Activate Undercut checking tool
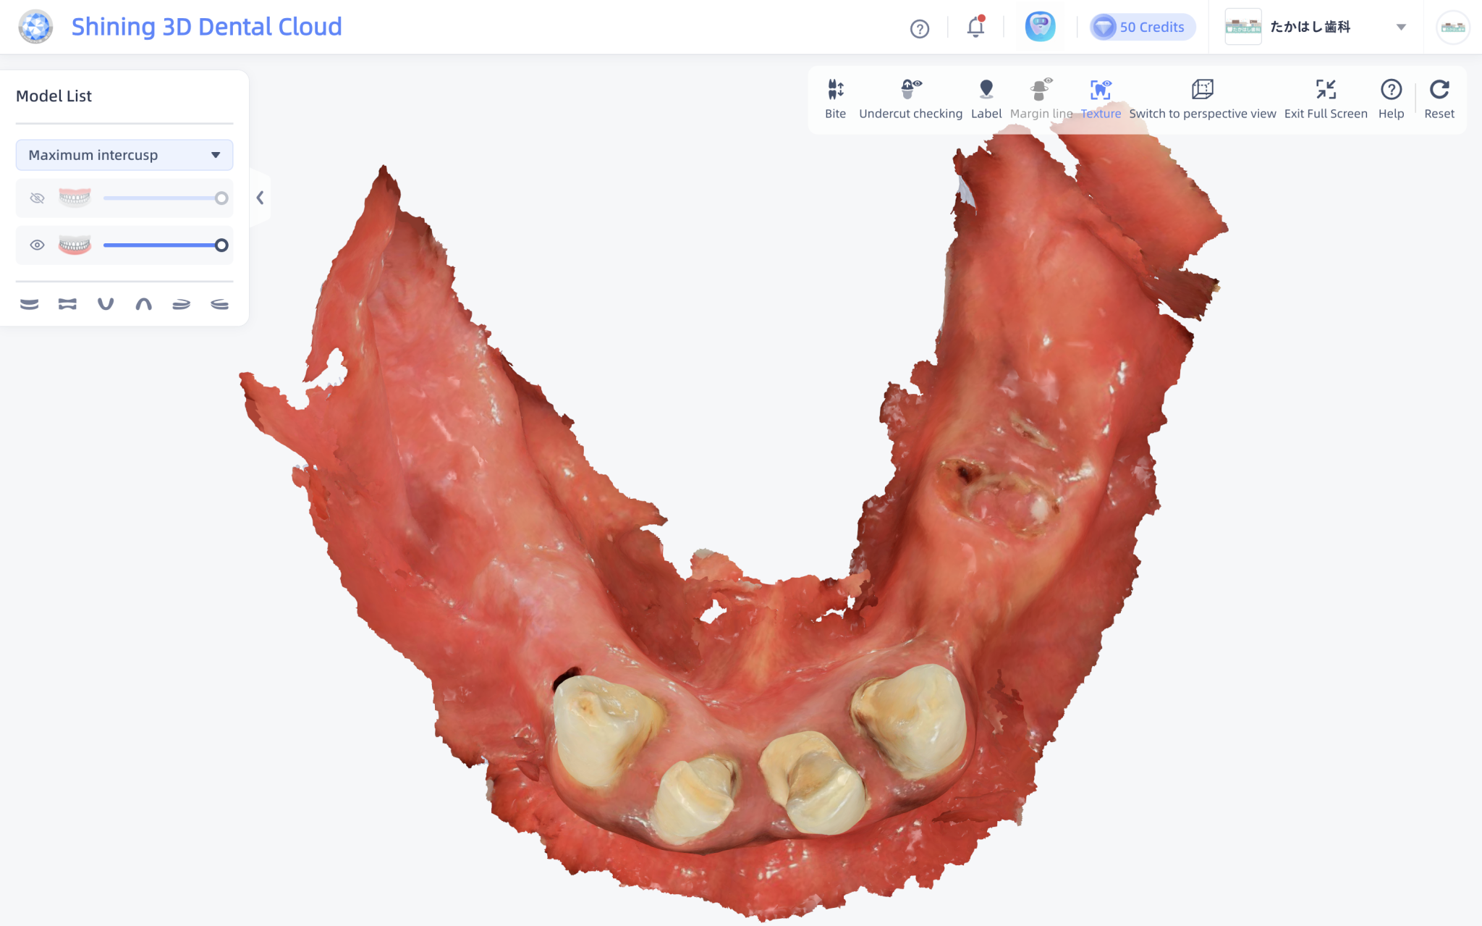 tap(910, 98)
